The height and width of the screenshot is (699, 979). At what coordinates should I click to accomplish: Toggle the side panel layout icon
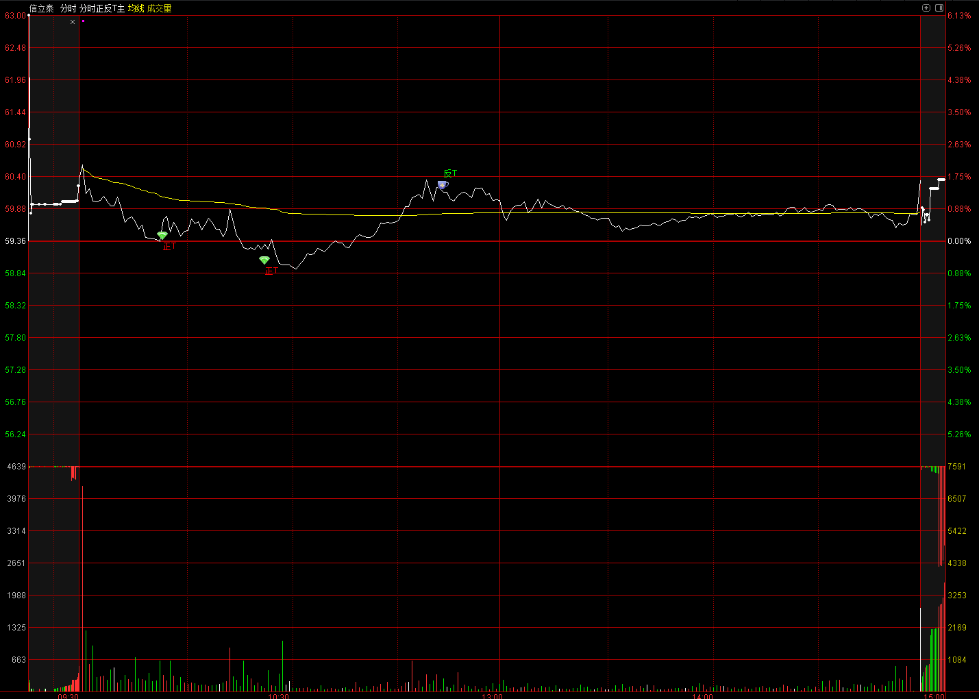[x=938, y=8]
